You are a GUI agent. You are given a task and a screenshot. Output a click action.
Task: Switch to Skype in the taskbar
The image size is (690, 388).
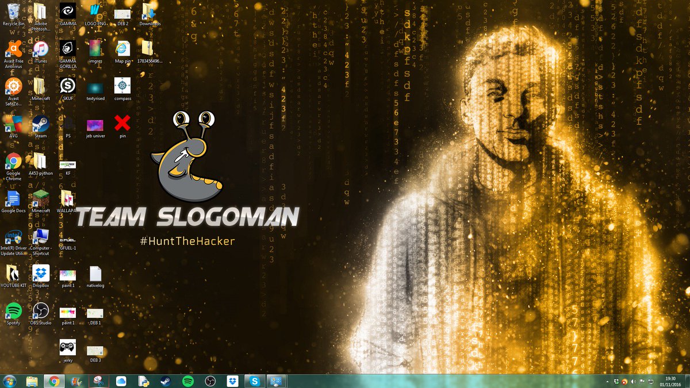tap(254, 381)
